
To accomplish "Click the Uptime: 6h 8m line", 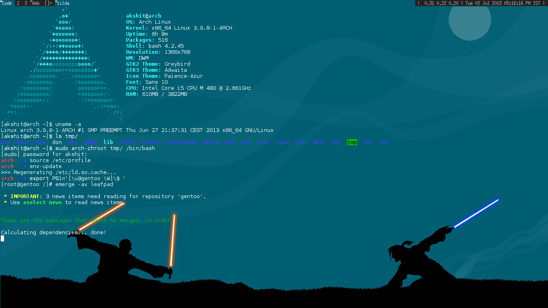I will (x=147, y=34).
